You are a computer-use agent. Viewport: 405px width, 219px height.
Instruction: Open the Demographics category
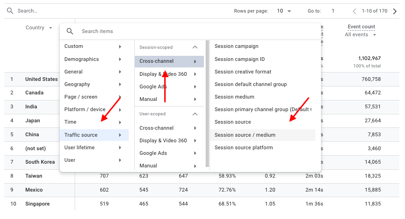point(94,59)
